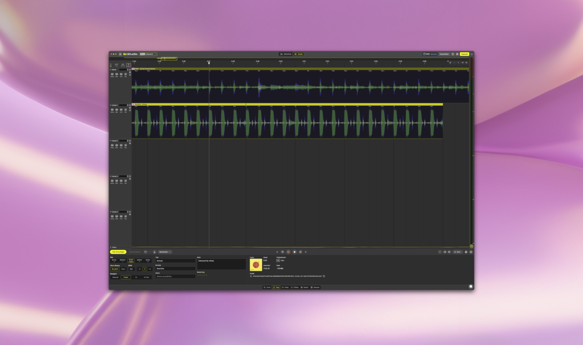Switch Pitch-Modus to Vinyl
The image size is (583, 345).
[x=124, y=269]
